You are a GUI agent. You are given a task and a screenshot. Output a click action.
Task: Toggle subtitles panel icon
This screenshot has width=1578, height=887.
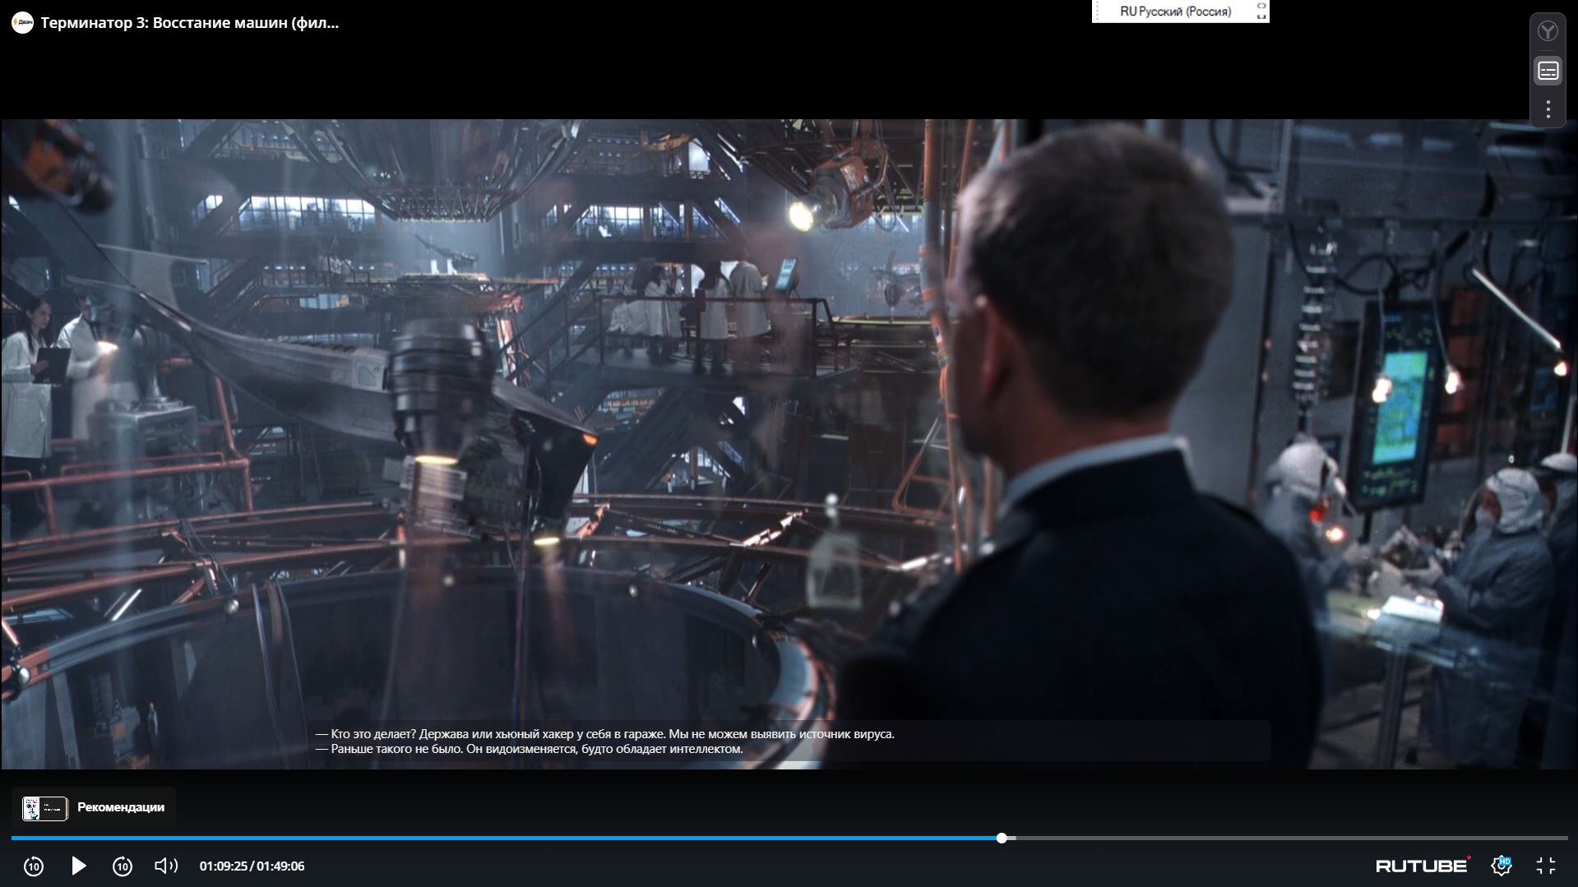coord(1548,72)
